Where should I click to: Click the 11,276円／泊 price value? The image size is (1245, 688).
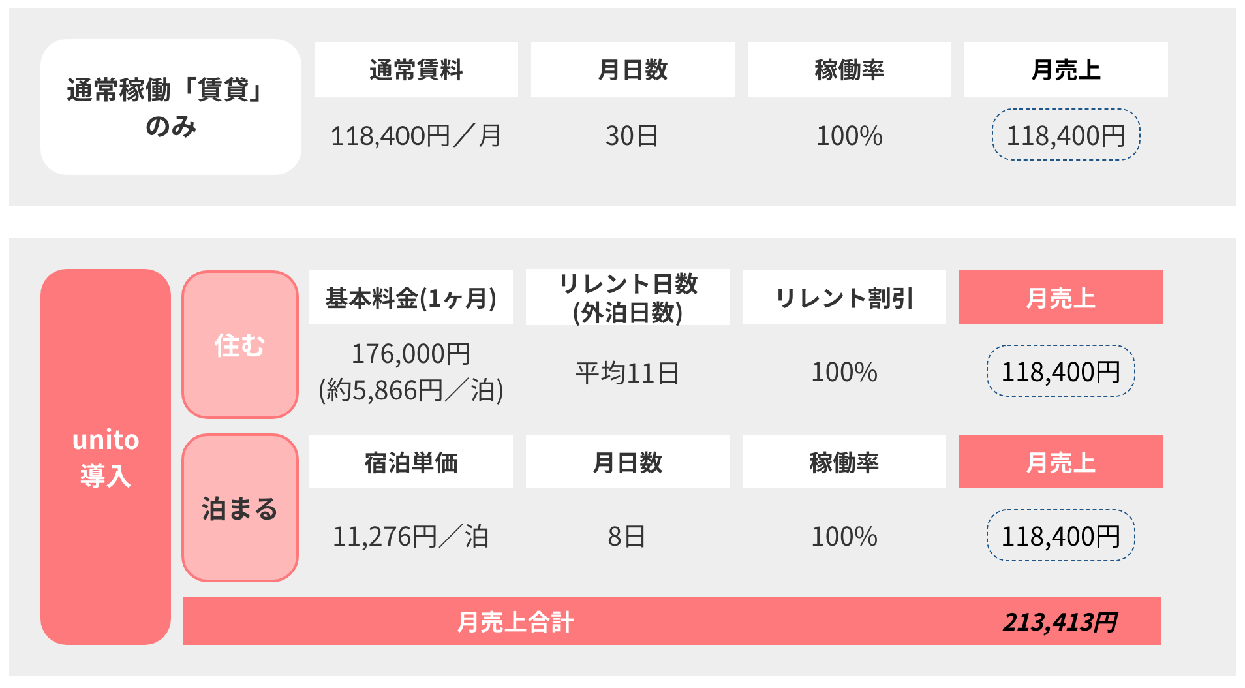410,537
